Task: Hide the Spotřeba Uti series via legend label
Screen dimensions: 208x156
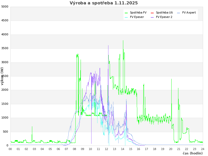Action: (x=164, y=12)
